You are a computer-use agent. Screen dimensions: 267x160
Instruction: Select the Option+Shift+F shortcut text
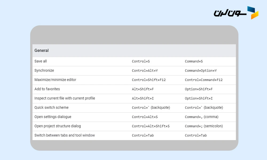[x=199, y=89]
